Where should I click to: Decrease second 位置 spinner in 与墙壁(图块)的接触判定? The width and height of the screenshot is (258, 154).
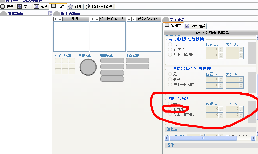(x=221, y=87)
